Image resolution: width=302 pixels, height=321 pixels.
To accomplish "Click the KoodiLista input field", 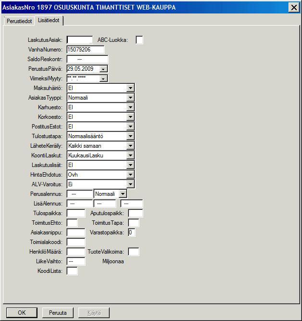I will (72, 271).
